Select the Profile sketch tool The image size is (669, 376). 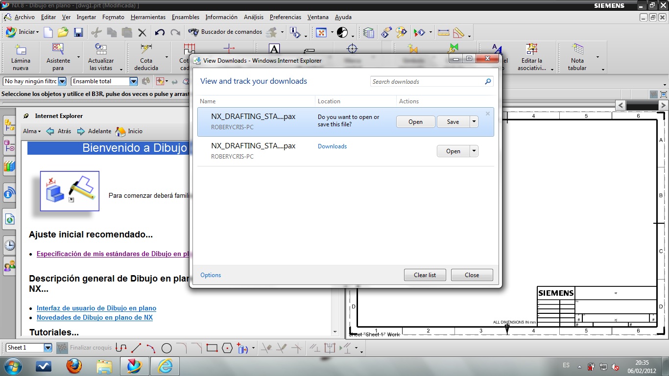[121, 348]
